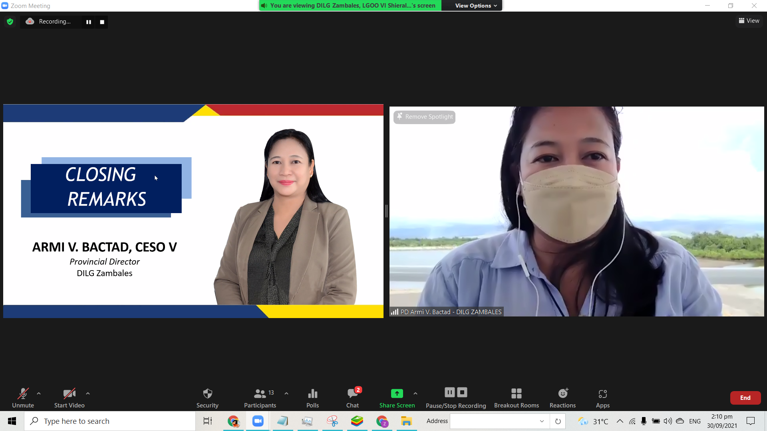Click the Address bar refresh button
Viewport: 767px width, 431px height.
click(x=558, y=421)
